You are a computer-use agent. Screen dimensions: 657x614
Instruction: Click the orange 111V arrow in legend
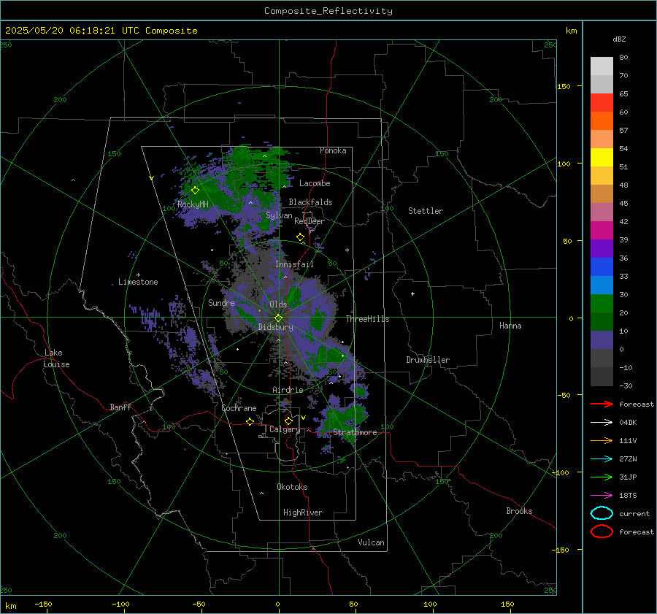602,440
